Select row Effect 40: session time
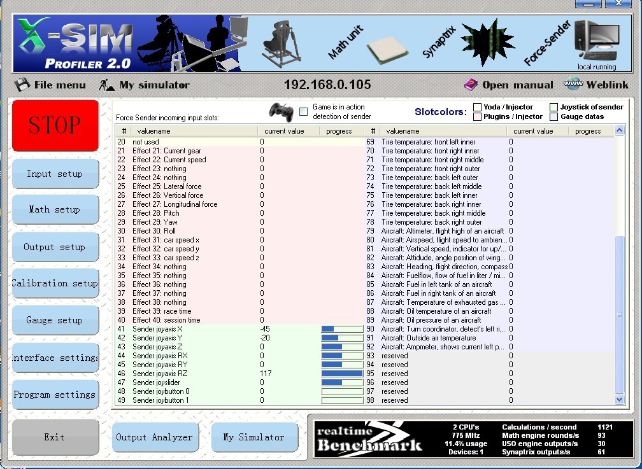The width and height of the screenshot is (642, 469). pos(240,321)
